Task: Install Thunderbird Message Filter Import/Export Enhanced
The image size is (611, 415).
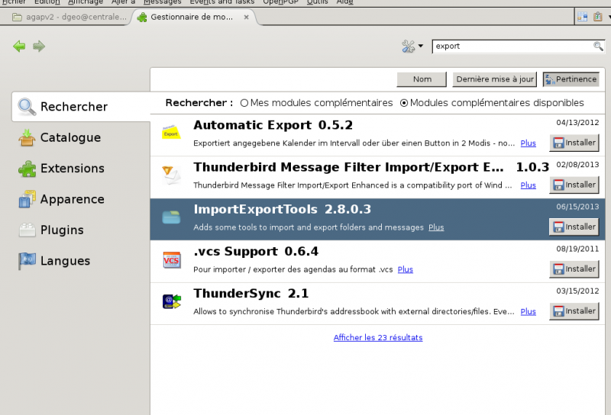Action: point(574,185)
